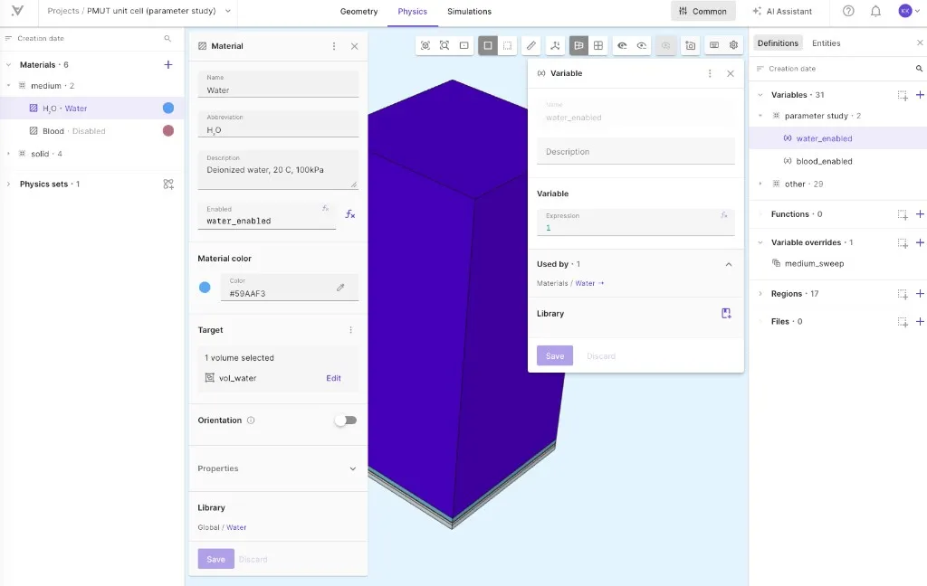This screenshot has width=927, height=586.
Task: Click the red Blood color dot in list
Action: point(168,131)
